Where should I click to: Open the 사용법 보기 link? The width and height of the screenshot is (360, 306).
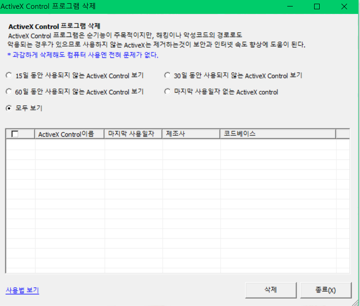click(x=22, y=290)
